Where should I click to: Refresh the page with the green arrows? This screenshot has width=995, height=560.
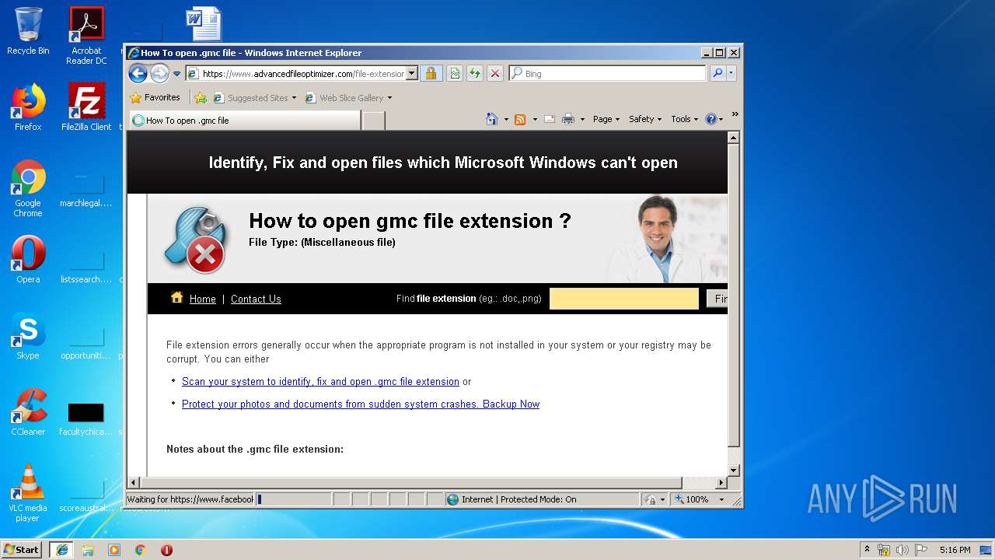(x=475, y=74)
